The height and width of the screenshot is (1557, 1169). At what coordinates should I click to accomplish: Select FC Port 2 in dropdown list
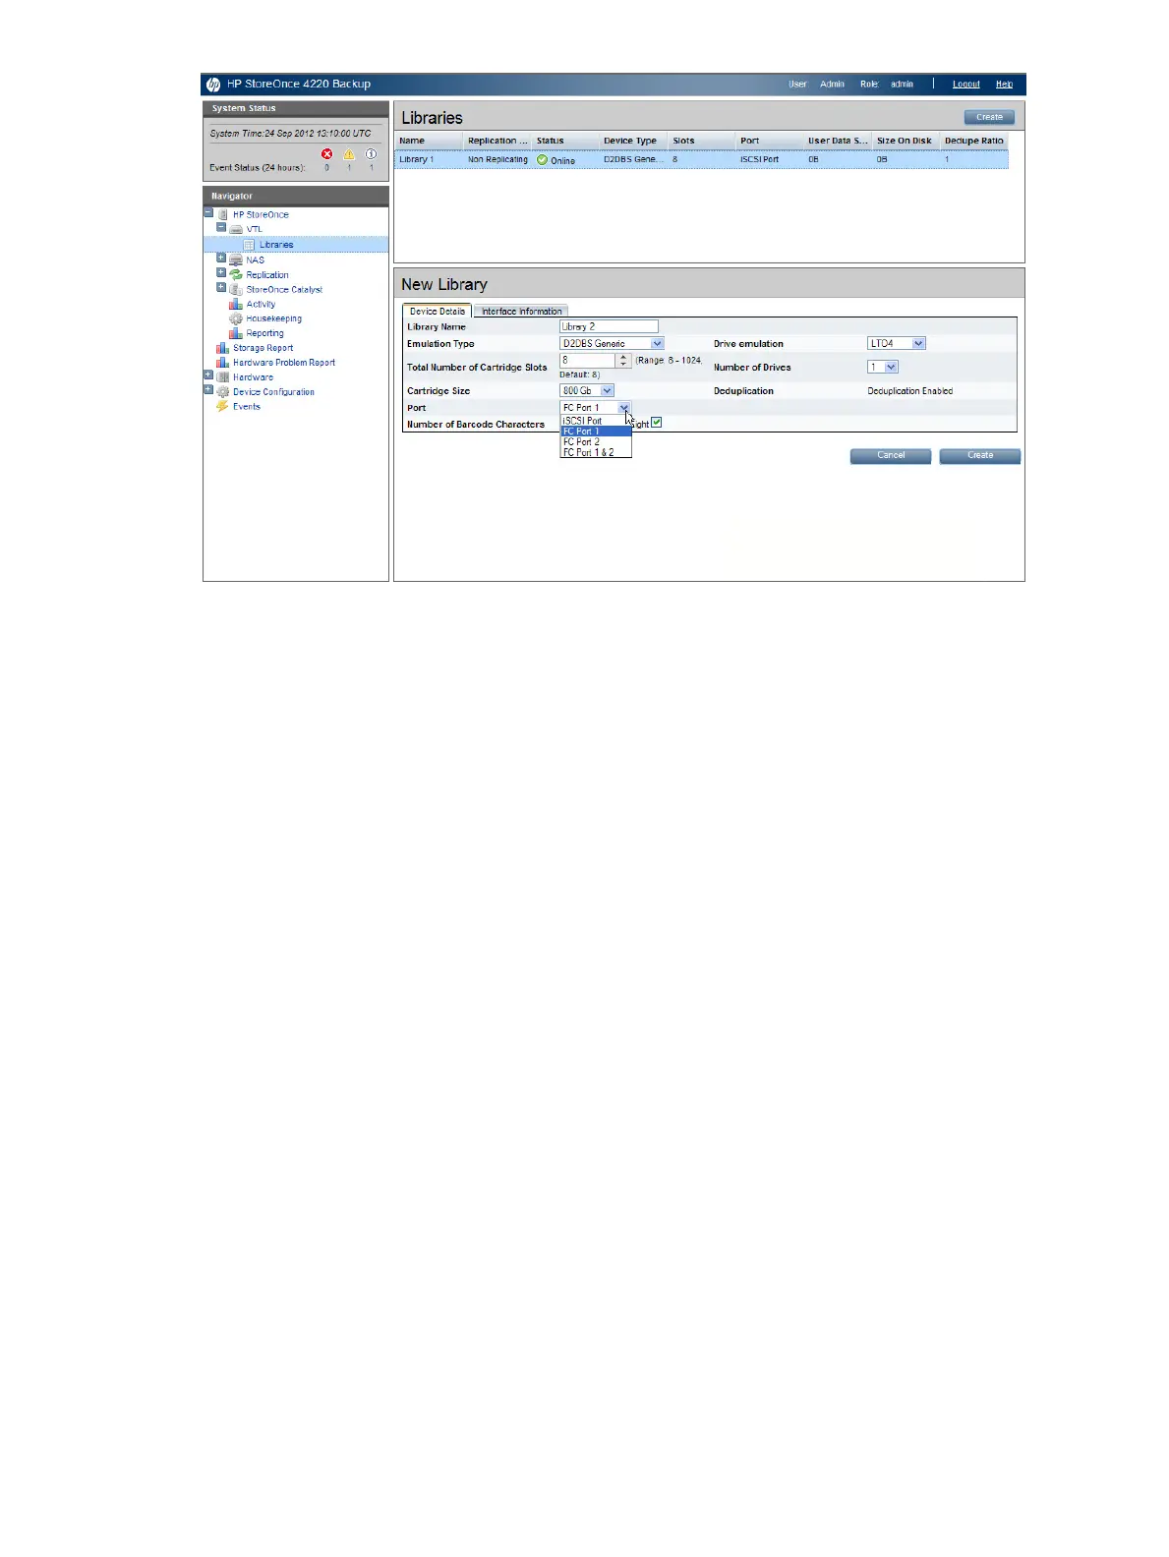pyautogui.click(x=596, y=442)
